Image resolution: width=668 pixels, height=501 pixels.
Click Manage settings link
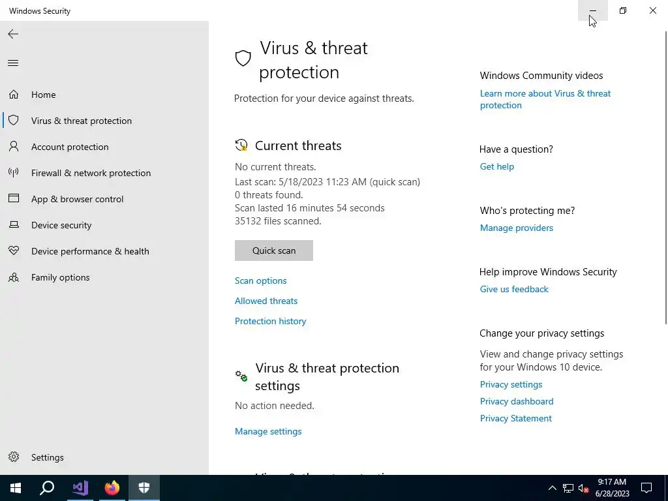coord(268,432)
